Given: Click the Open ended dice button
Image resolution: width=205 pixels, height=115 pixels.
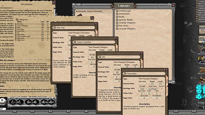Looking at the screenshot, I should (32, 102).
